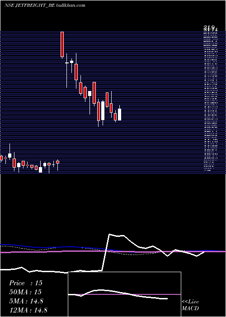Click the NSE JETFREIGHT_BE bullkhan.com title text
Screen dimensions: 226x317
(45, 5)
